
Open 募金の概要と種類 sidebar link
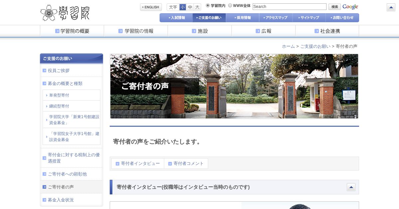[65, 84]
